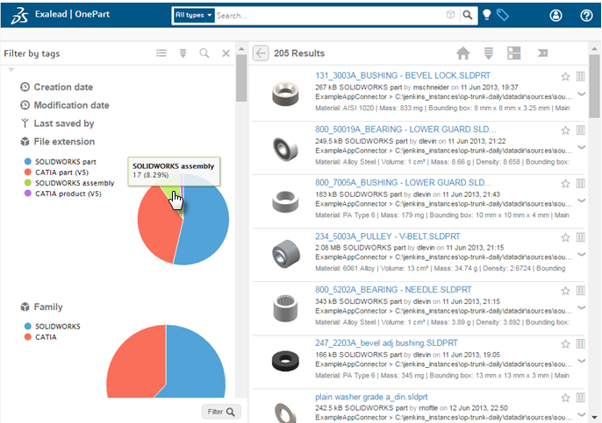Screen dimensions: 602x423
Task: Focus the Search input field
Action: (x=328, y=16)
